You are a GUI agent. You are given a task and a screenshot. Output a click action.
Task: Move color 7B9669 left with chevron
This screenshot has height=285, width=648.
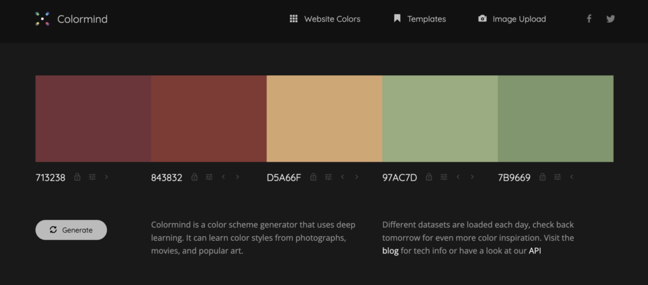coord(571,177)
